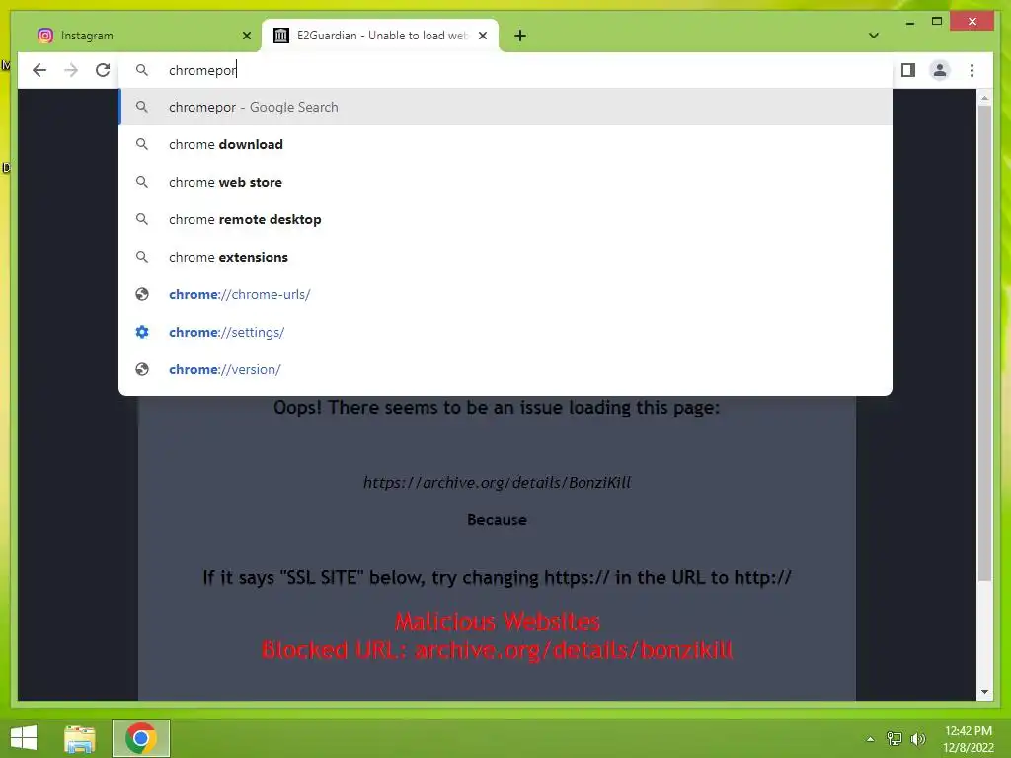
Task: Open the Windows Start button
Action: tap(24, 738)
